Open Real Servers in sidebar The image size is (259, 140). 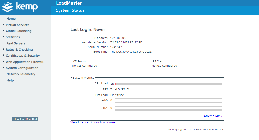pyautogui.click(x=16, y=43)
